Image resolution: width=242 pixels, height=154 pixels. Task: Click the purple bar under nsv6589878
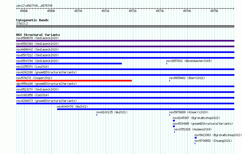[125, 41]
